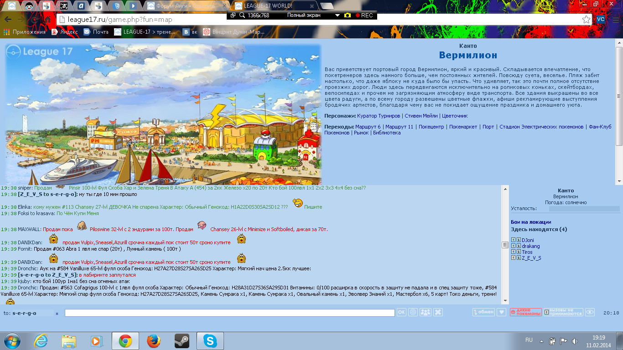Go to Порт location

coord(488,127)
